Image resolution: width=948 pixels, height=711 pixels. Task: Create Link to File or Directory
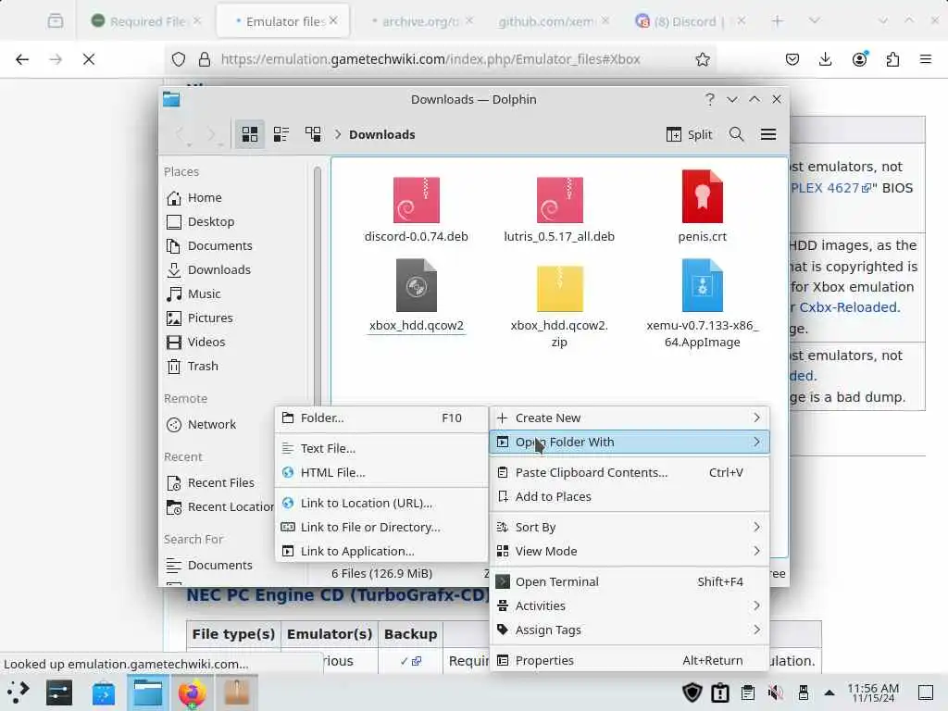(x=381, y=527)
